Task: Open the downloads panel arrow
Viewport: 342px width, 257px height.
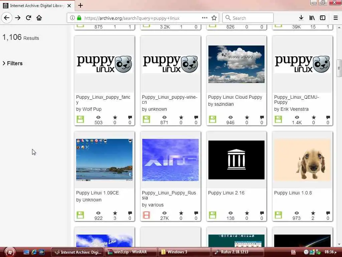Action: click(x=301, y=18)
